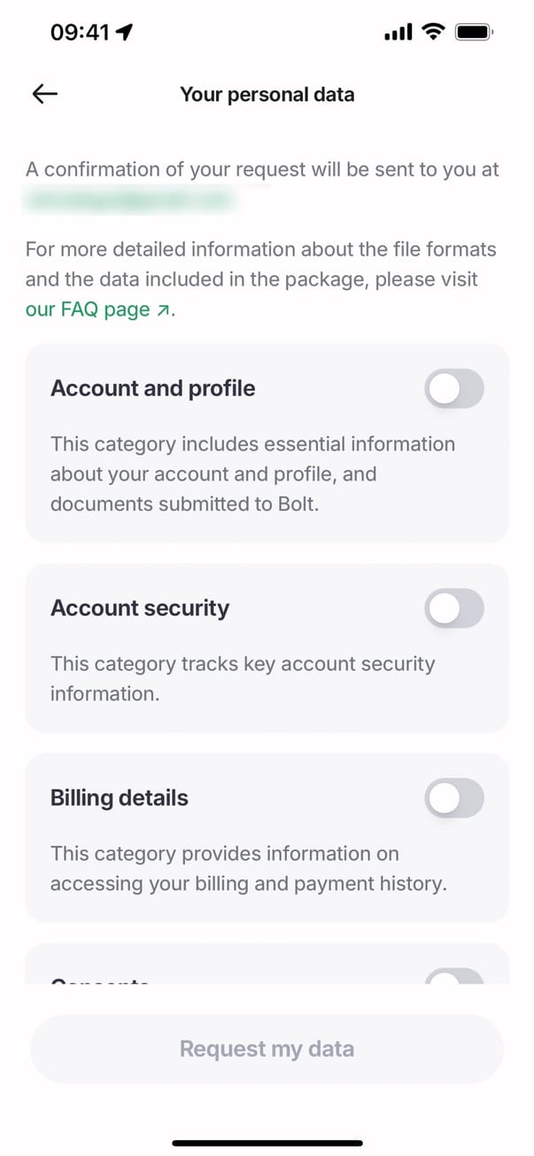Turn on Account security toggle
This screenshot has height=1156, width=534.
tap(454, 609)
